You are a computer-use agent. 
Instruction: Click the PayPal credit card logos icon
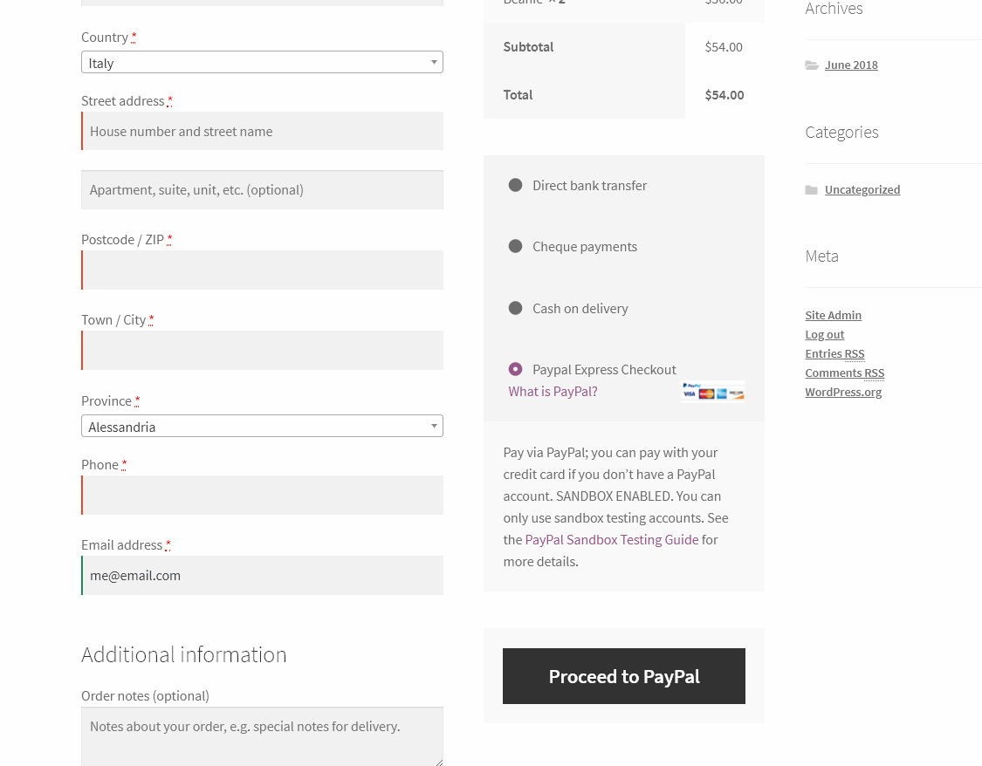712,391
